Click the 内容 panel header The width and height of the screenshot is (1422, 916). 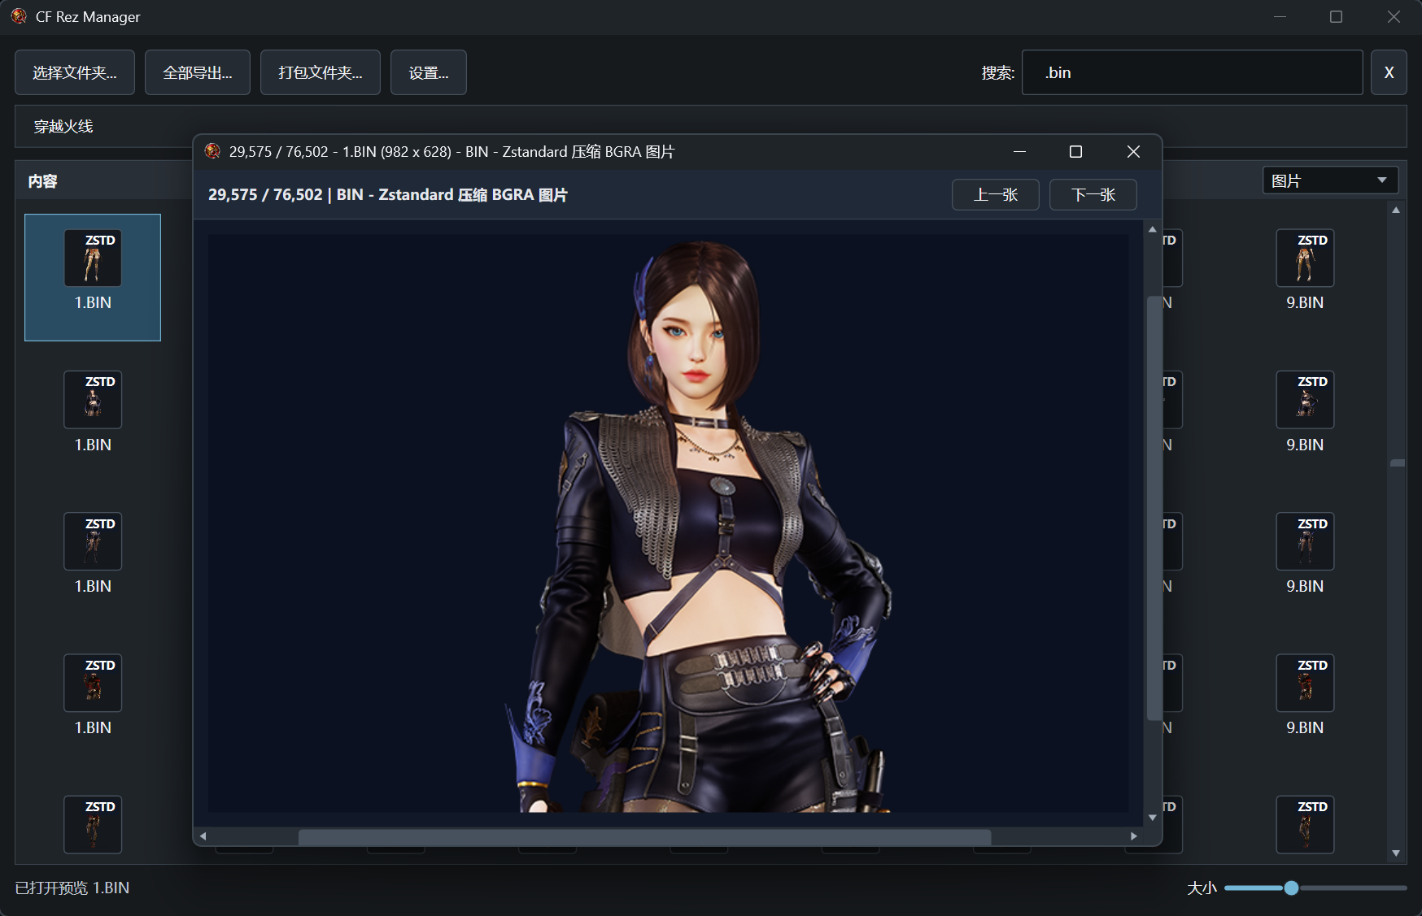click(x=42, y=181)
